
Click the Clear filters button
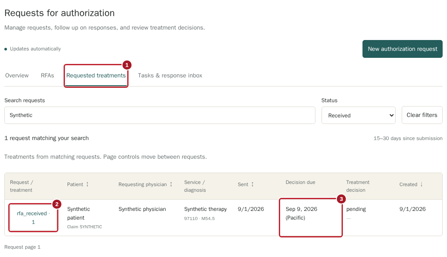(x=422, y=115)
